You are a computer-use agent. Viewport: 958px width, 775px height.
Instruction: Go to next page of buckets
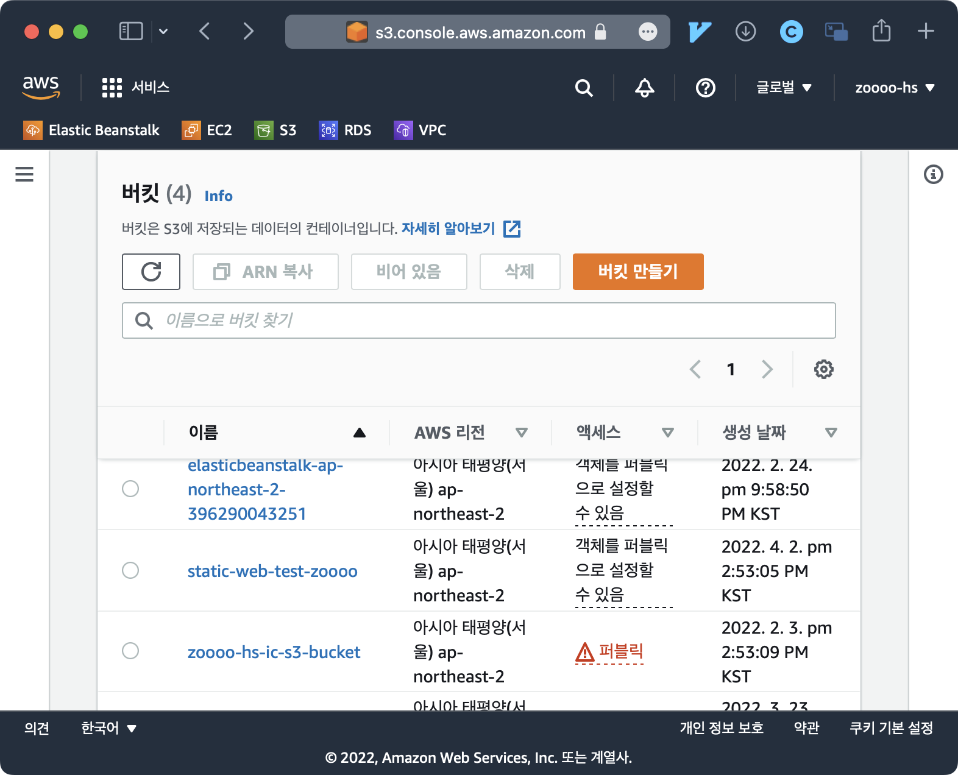tap(767, 369)
